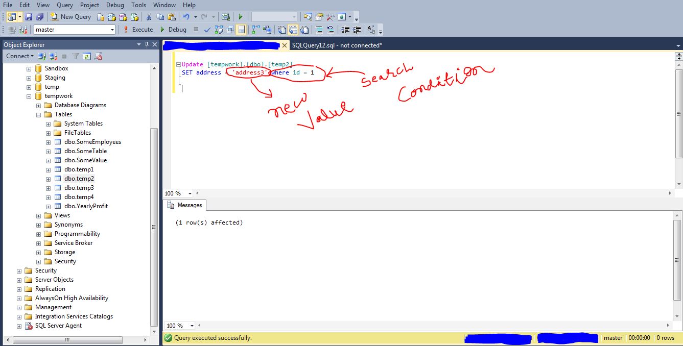This screenshot has width=683, height=346.
Task: Click the Execute button
Action: click(x=138, y=30)
